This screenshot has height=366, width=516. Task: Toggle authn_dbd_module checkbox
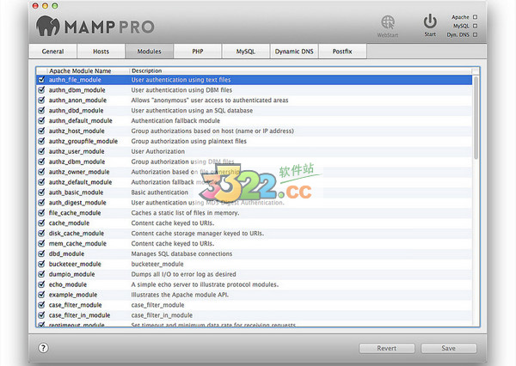(41, 110)
